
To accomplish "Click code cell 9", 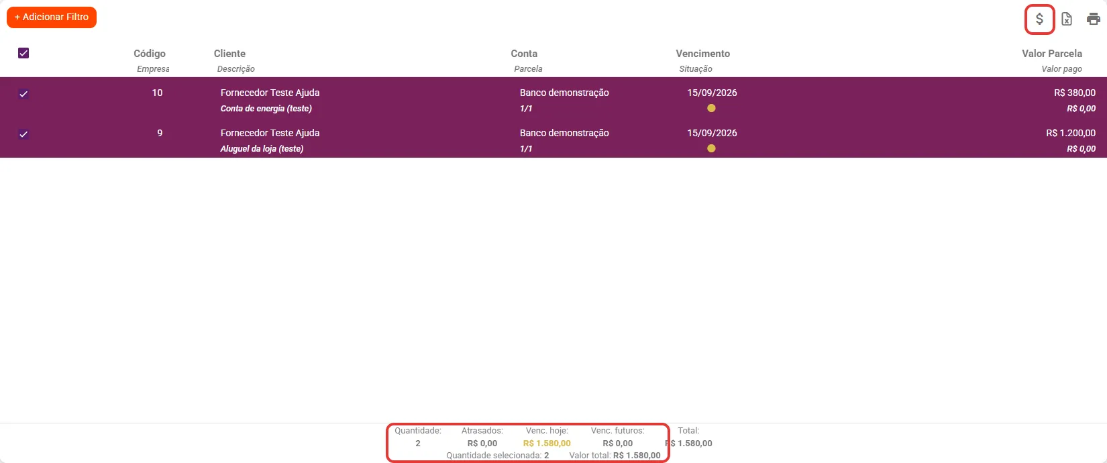I will 160,133.
